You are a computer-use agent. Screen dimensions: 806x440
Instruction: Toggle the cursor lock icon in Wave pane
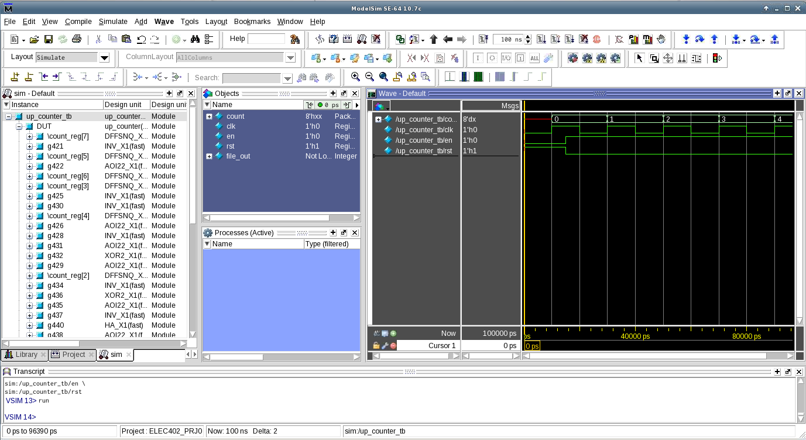click(376, 346)
